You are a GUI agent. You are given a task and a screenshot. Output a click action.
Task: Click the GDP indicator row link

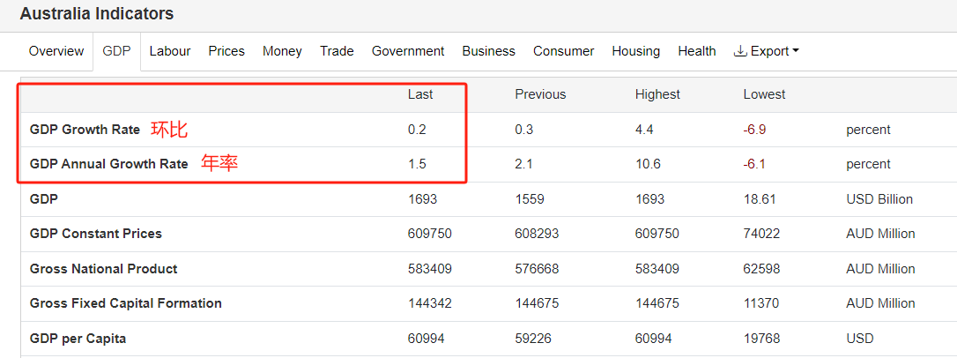(44, 199)
